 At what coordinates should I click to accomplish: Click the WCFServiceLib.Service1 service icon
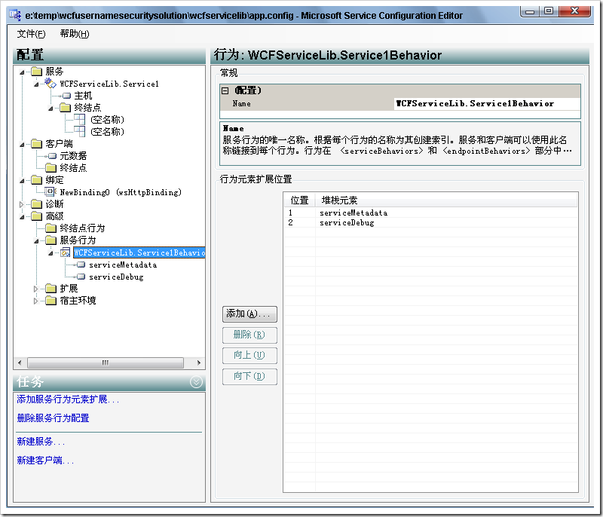[x=51, y=84]
